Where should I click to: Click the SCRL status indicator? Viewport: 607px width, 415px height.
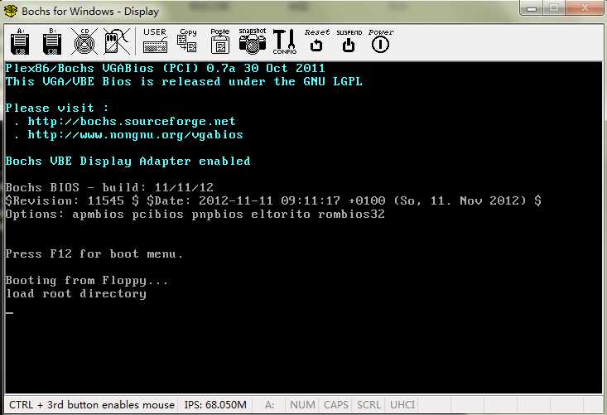[x=369, y=405]
